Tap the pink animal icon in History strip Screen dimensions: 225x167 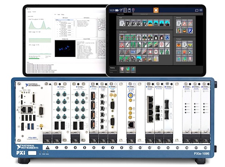pyautogui.click(x=122, y=70)
